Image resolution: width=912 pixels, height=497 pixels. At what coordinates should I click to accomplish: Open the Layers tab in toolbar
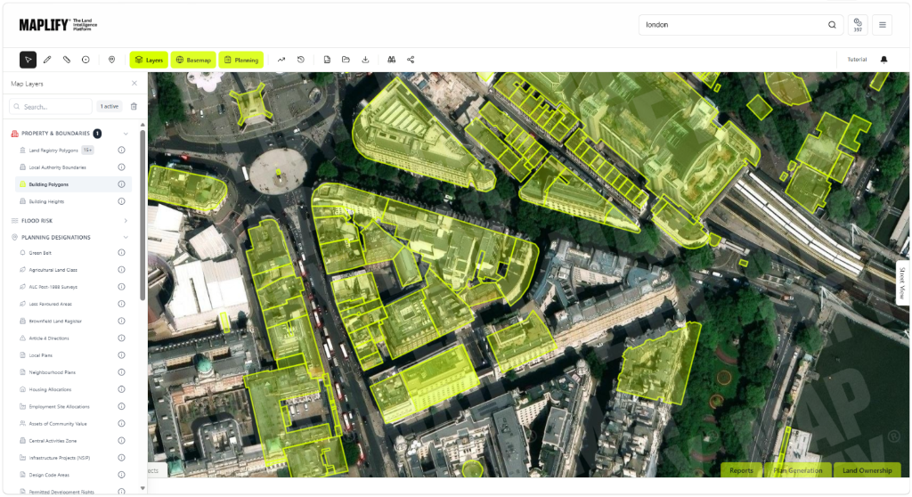[x=149, y=60]
